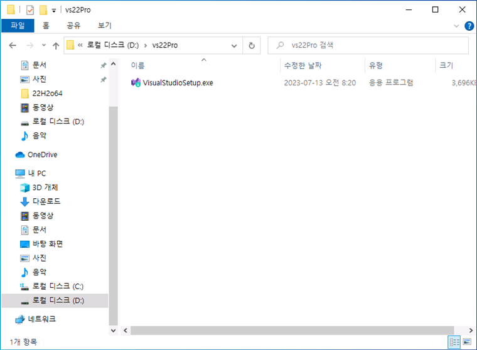Open 문서 under 내 PC
477x350 pixels.
(40, 230)
